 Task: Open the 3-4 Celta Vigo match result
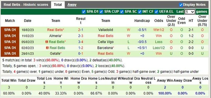[81, 42]
